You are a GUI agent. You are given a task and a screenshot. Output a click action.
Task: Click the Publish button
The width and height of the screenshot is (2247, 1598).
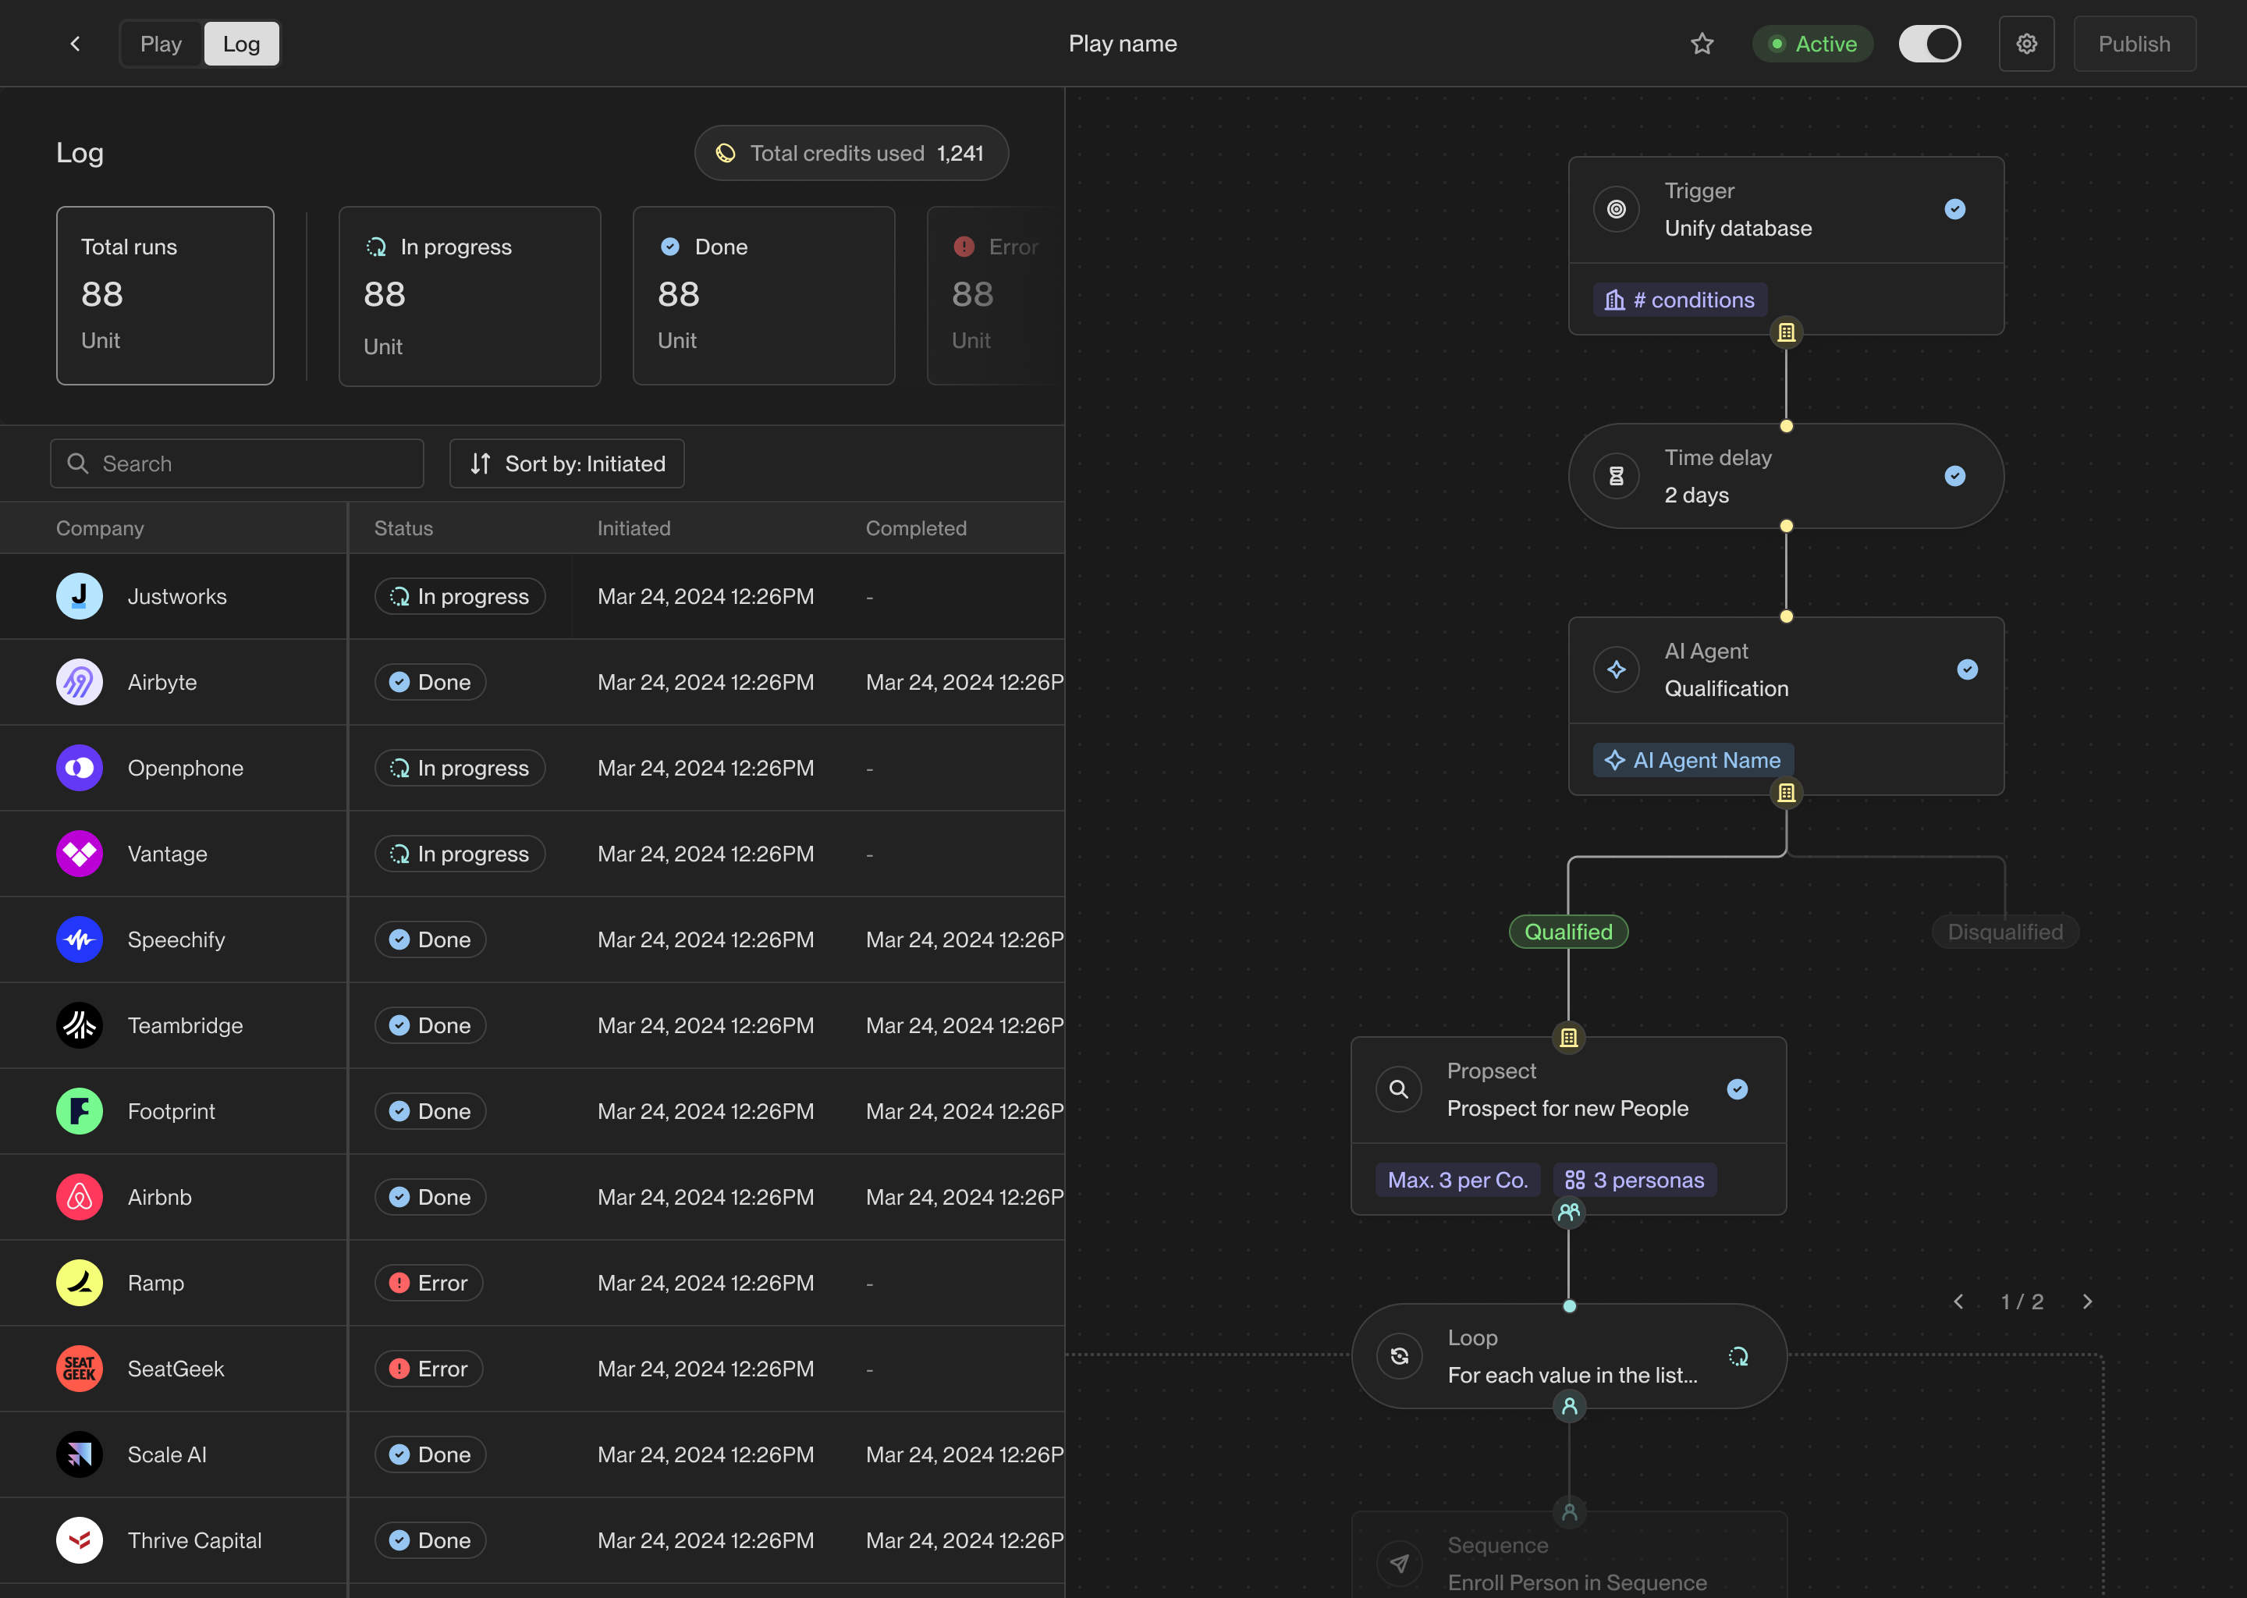(x=2134, y=44)
